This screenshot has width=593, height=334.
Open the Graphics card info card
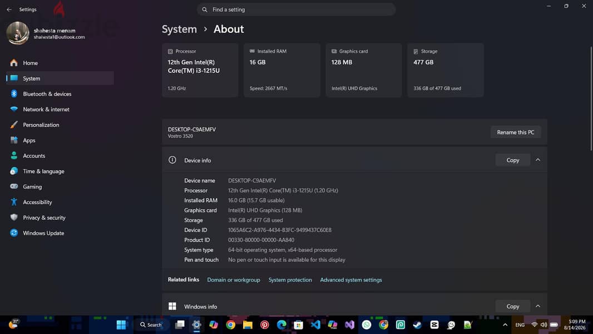point(364,70)
